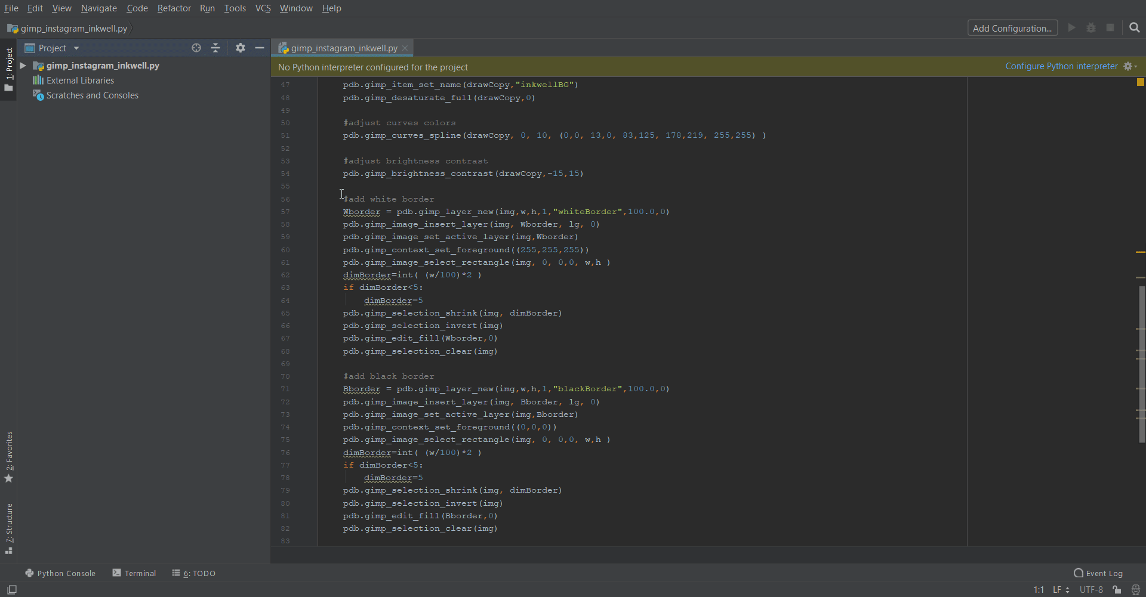The height and width of the screenshot is (597, 1146).
Task: Click the pdb.gimp_curves_spline code line
Action: pyautogui.click(x=554, y=135)
